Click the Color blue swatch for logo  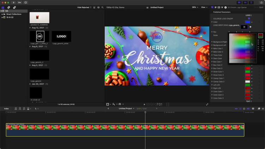[248, 22]
